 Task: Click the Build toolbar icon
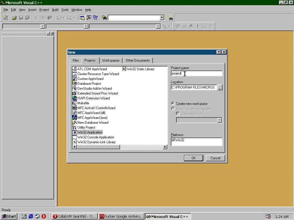click(x=185, y=26)
